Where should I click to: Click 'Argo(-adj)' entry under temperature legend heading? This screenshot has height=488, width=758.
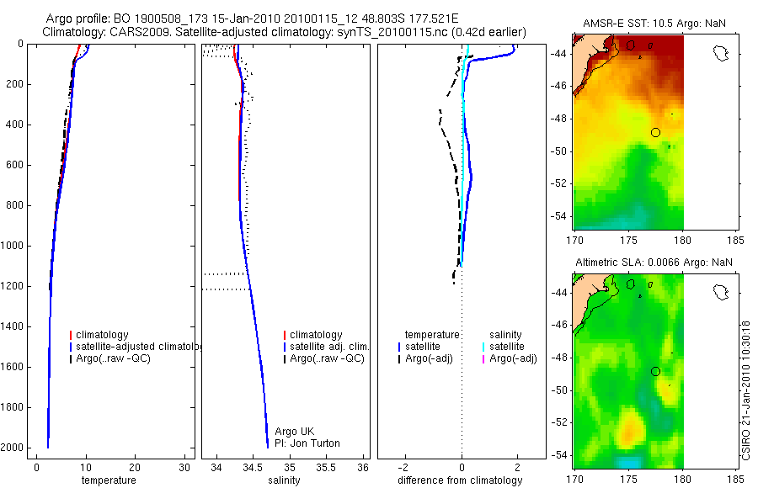429,358
